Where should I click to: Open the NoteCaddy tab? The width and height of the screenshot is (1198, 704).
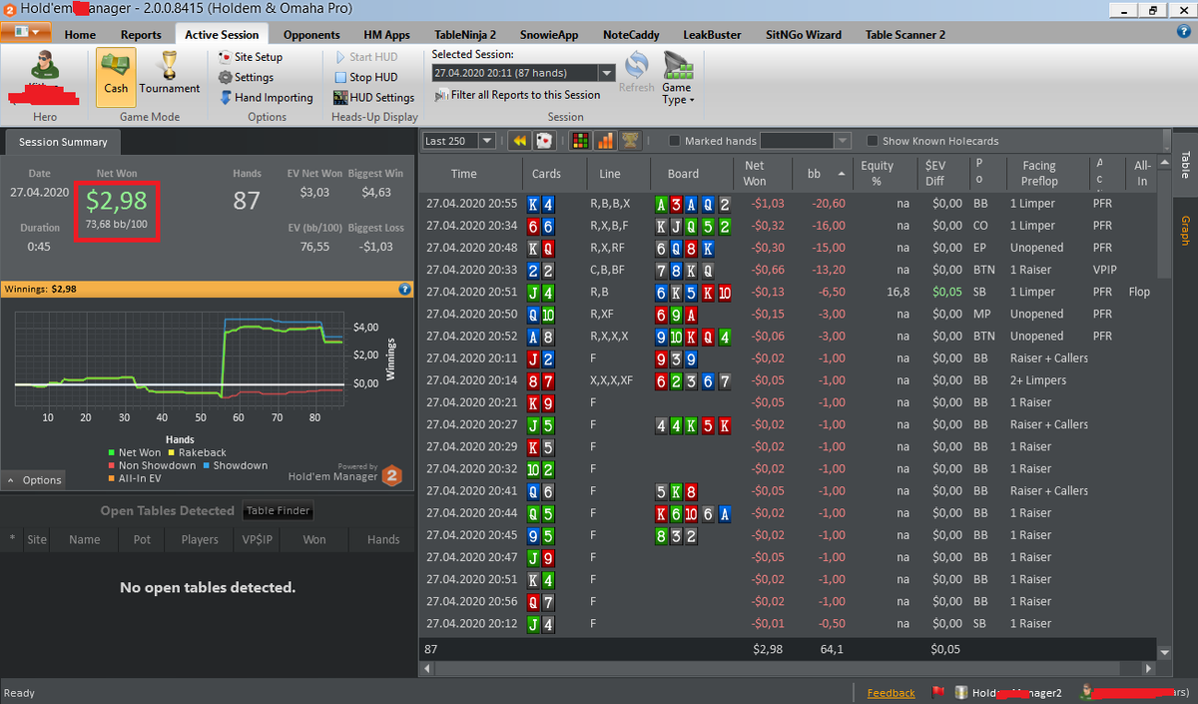631,34
